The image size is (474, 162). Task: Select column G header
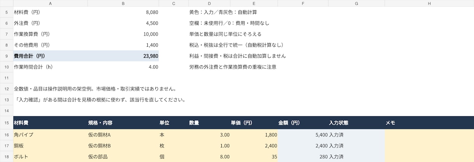(x=356, y=3)
